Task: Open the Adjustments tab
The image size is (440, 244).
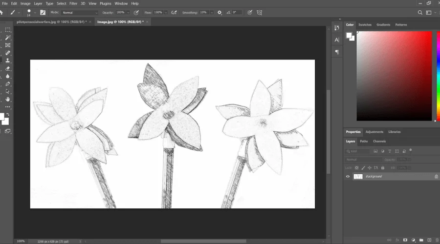Action: click(374, 132)
